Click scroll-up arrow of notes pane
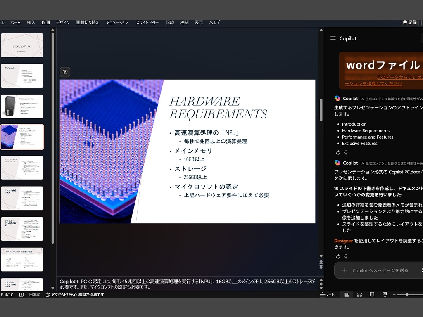This screenshot has width=423, height=317. click(321, 279)
